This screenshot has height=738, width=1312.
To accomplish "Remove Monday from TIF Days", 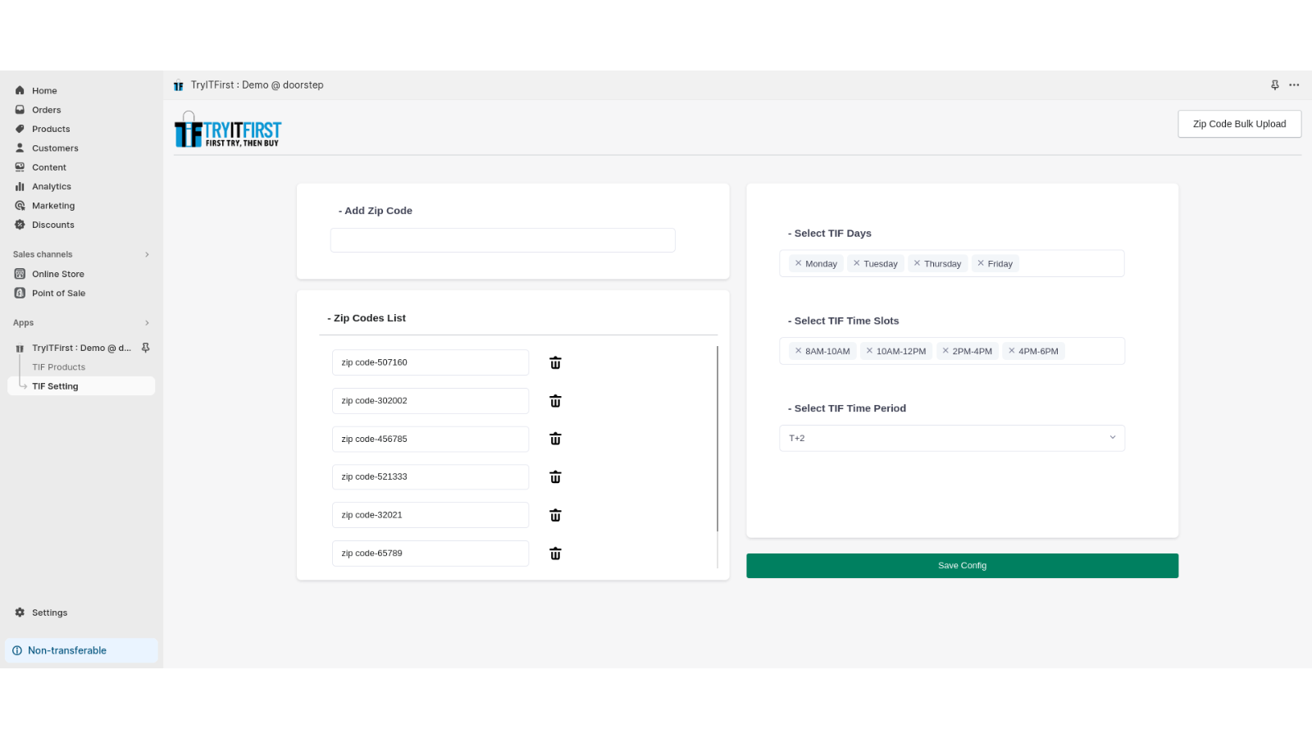I will [798, 263].
